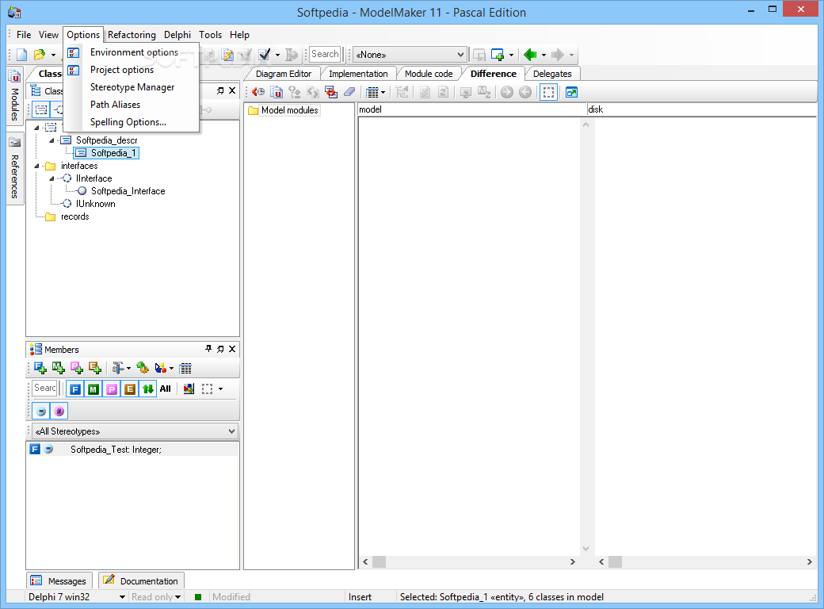Open the Documentation tab at bottom
The height and width of the screenshot is (609, 824).
pyautogui.click(x=141, y=581)
